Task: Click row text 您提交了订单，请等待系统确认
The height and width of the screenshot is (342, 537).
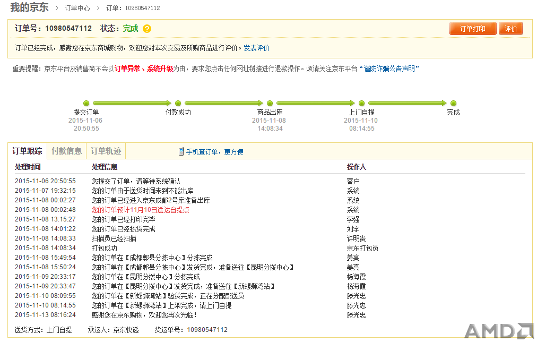Action: point(136,181)
